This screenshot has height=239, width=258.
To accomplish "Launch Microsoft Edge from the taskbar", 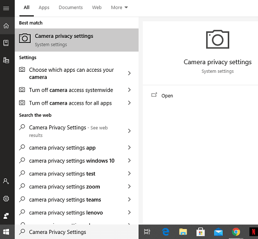I will [166, 232].
